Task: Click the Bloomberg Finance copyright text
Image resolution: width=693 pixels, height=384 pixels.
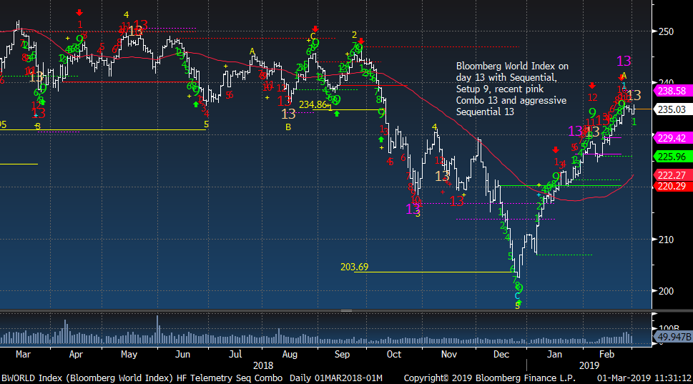Action: (x=489, y=378)
